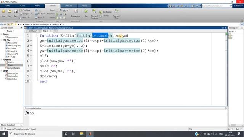Collapse the Script group
This screenshot has height=137, width=244.
click(2, 71)
